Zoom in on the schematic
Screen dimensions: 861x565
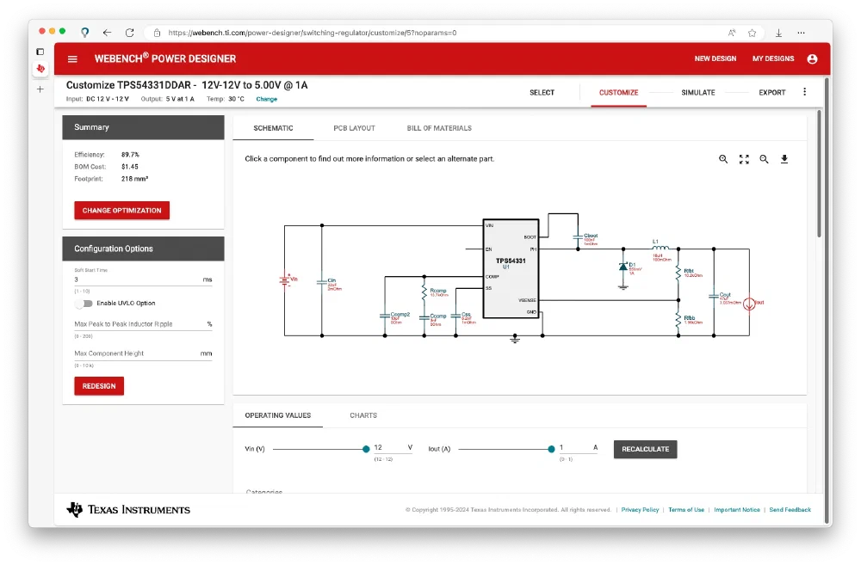tap(723, 159)
